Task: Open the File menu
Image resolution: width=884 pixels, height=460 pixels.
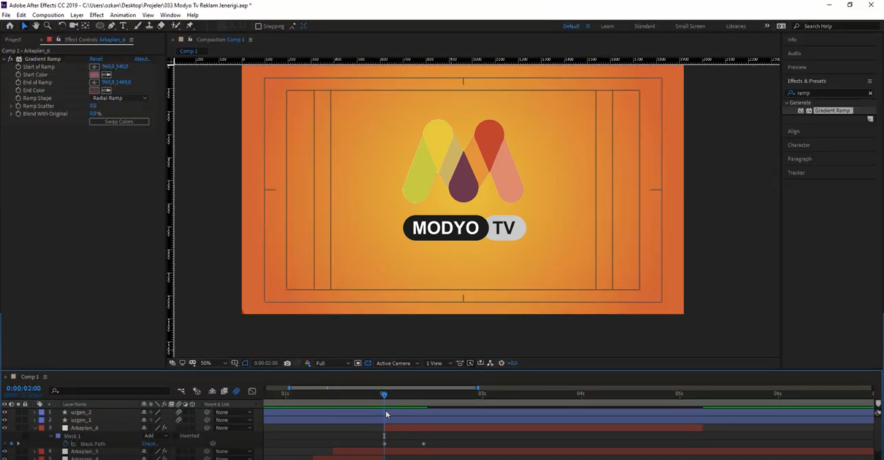Action: pyautogui.click(x=6, y=15)
